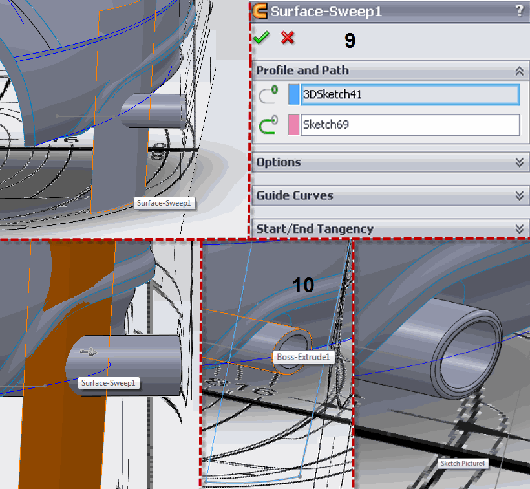Expand the Guide Curves section

click(518, 195)
